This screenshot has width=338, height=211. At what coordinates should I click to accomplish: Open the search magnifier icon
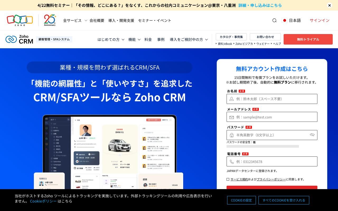click(x=275, y=20)
